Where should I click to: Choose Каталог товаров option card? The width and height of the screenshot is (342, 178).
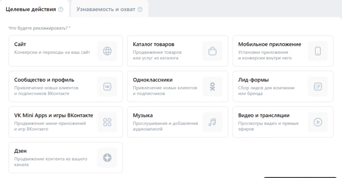pos(178,51)
